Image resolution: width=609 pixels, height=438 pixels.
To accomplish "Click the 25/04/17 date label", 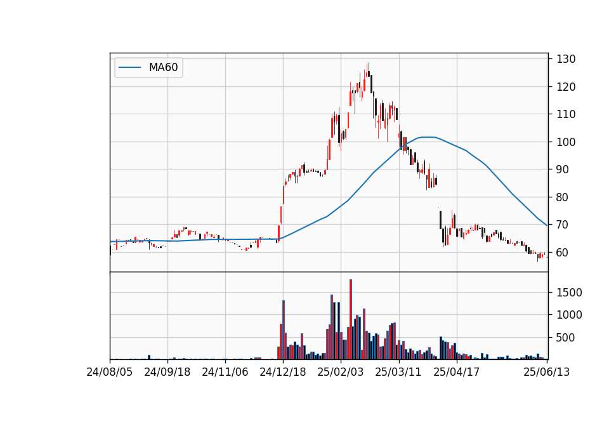I will coord(456,372).
